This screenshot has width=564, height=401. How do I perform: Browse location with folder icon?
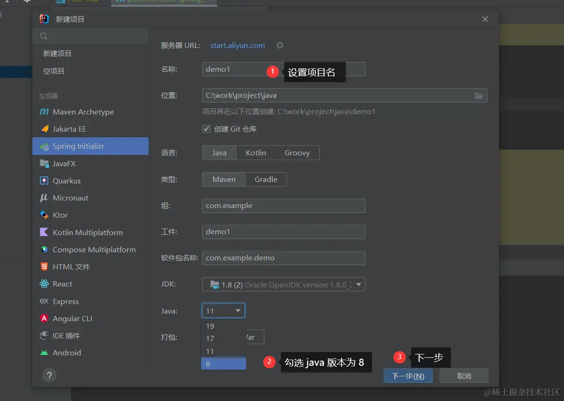pyautogui.click(x=479, y=95)
